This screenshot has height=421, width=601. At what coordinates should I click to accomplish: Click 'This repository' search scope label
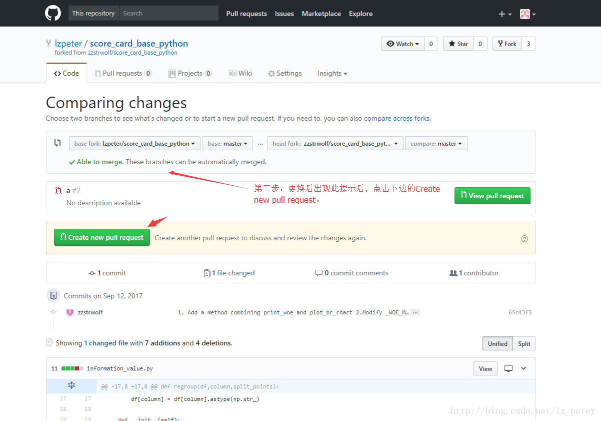click(x=93, y=14)
